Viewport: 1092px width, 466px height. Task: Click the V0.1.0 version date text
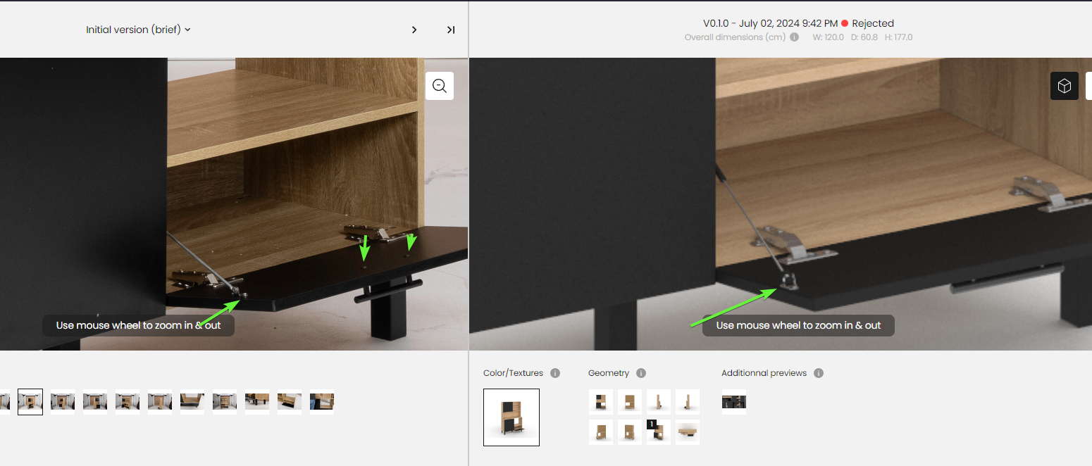[x=771, y=23]
